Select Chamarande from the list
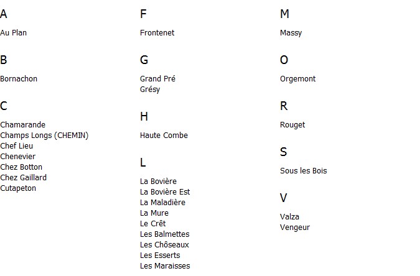 tap(23, 125)
